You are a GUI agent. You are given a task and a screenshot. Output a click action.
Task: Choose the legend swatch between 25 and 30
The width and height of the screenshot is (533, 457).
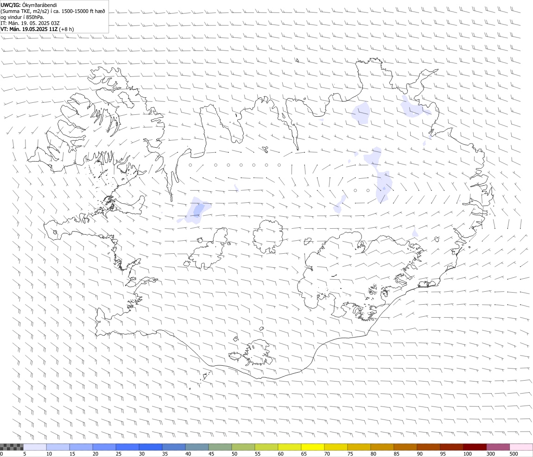click(127, 447)
